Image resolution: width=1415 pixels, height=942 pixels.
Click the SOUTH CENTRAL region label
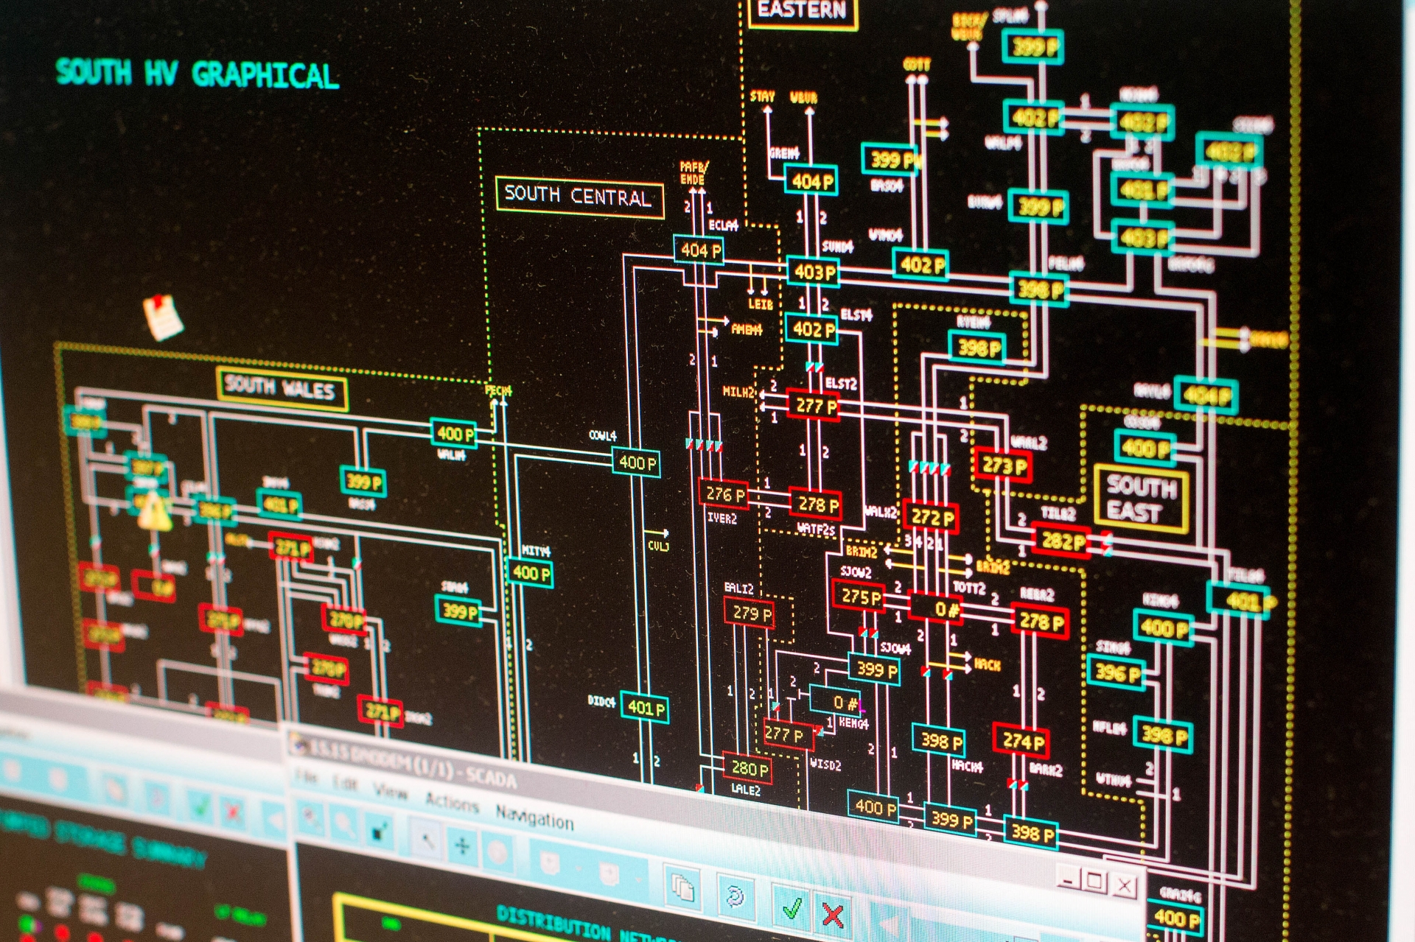(579, 197)
